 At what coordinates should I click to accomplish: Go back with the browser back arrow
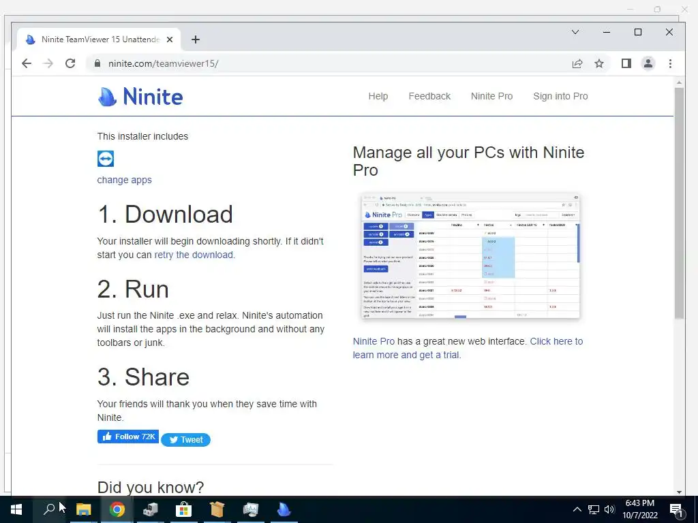click(27, 63)
